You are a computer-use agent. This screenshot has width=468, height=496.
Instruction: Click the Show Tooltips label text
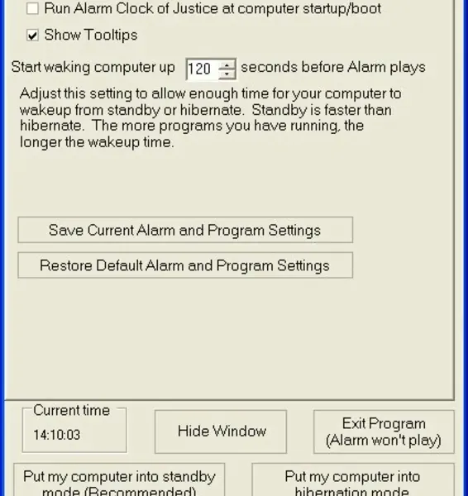pos(91,35)
